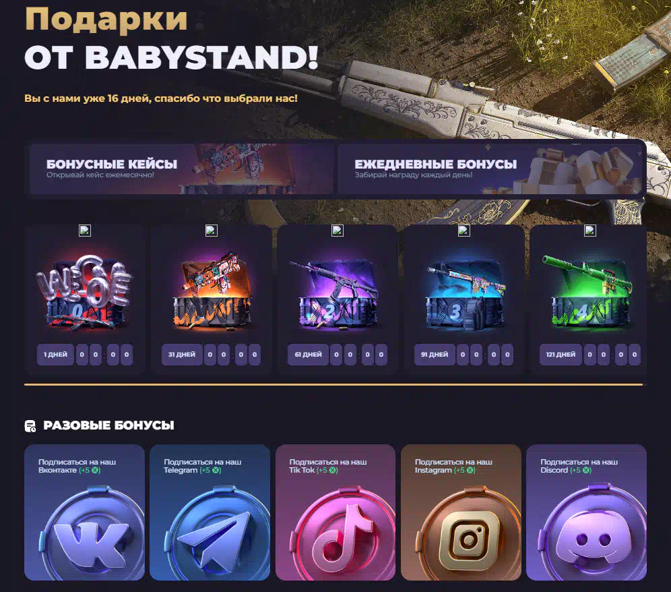Click broken image icon above case 0
The height and width of the screenshot is (592, 671).
click(85, 231)
